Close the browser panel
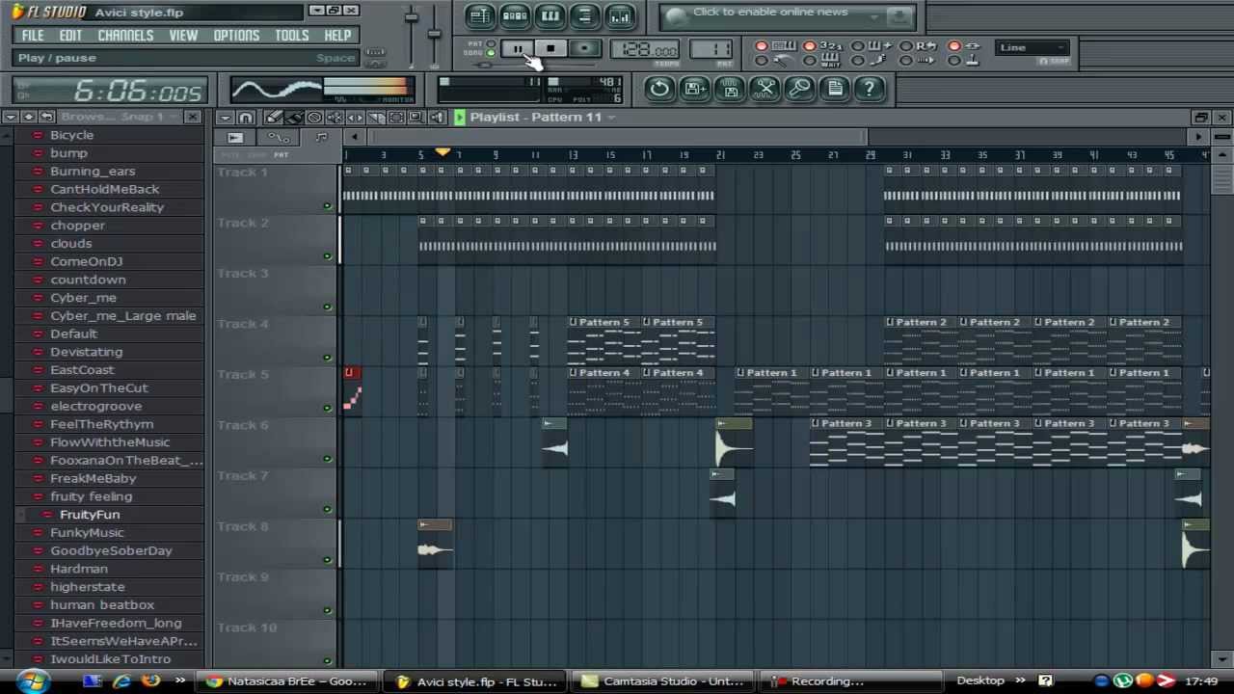The height and width of the screenshot is (694, 1234). 192,117
